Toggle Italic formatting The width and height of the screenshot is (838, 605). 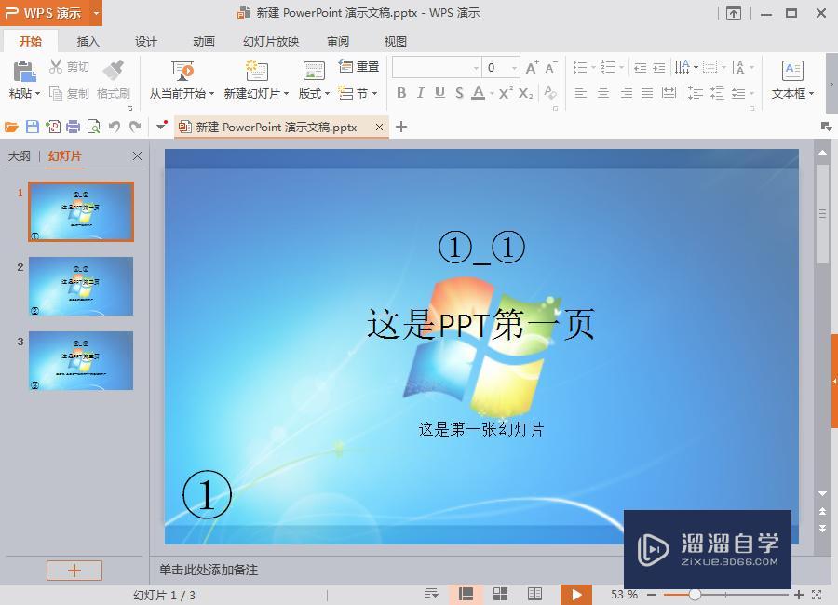coord(421,93)
